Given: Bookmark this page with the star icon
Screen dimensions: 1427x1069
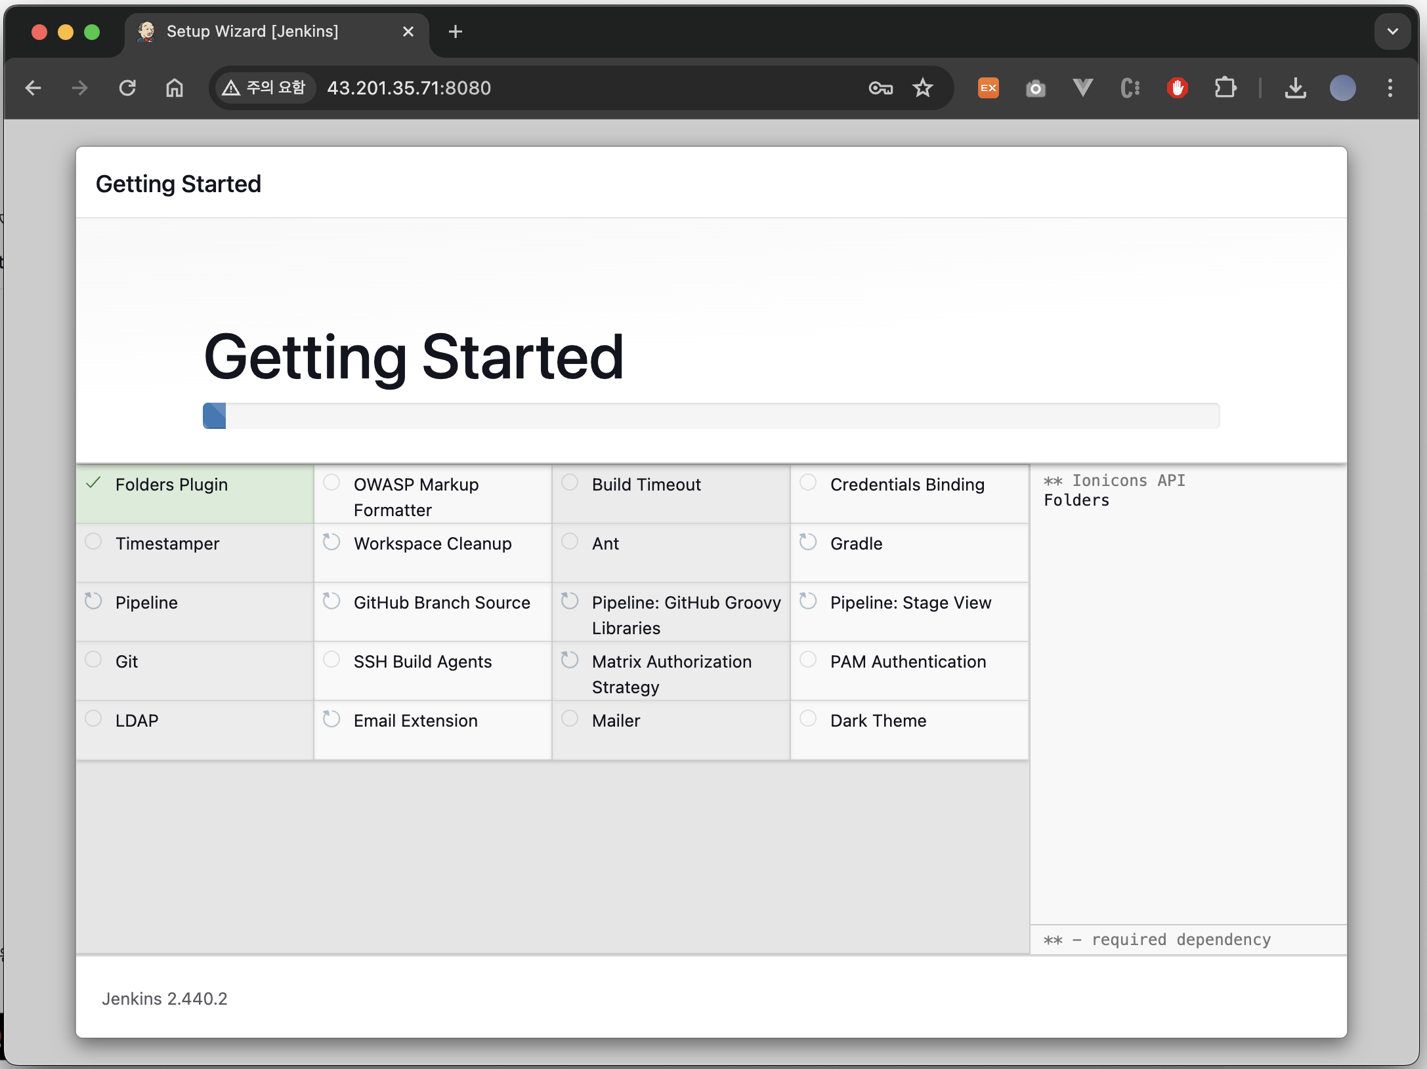Looking at the screenshot, I should (x=922, y=88).
